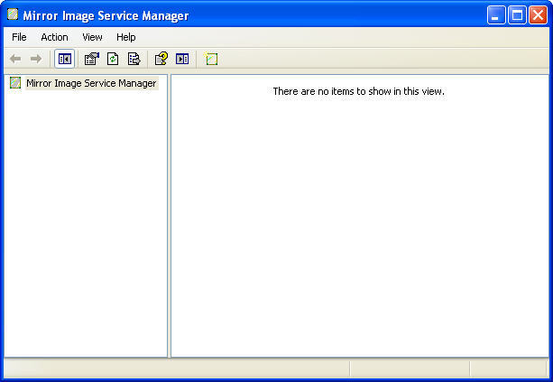Open the View menu
The width and height of the screenshot is (553, 382).
pyautogui.click(x=92, y=37)
